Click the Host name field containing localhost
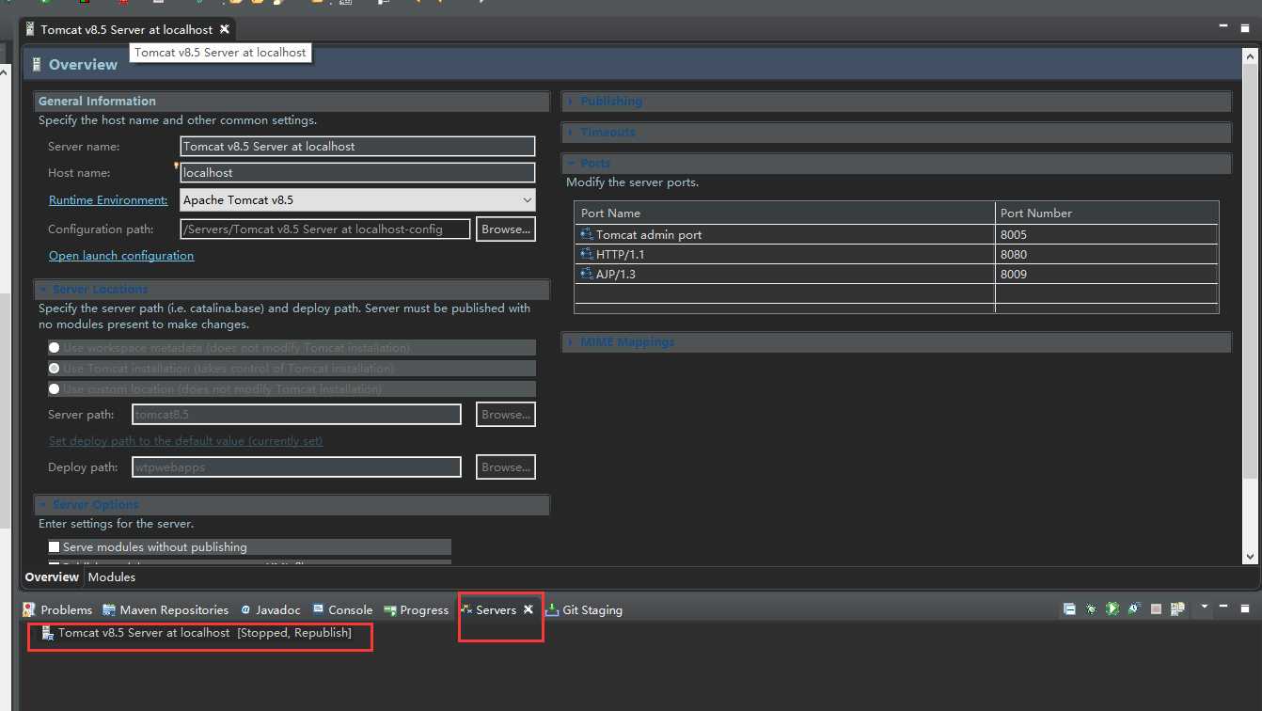This screenshot has height=711, width=1262. [357, 172]
